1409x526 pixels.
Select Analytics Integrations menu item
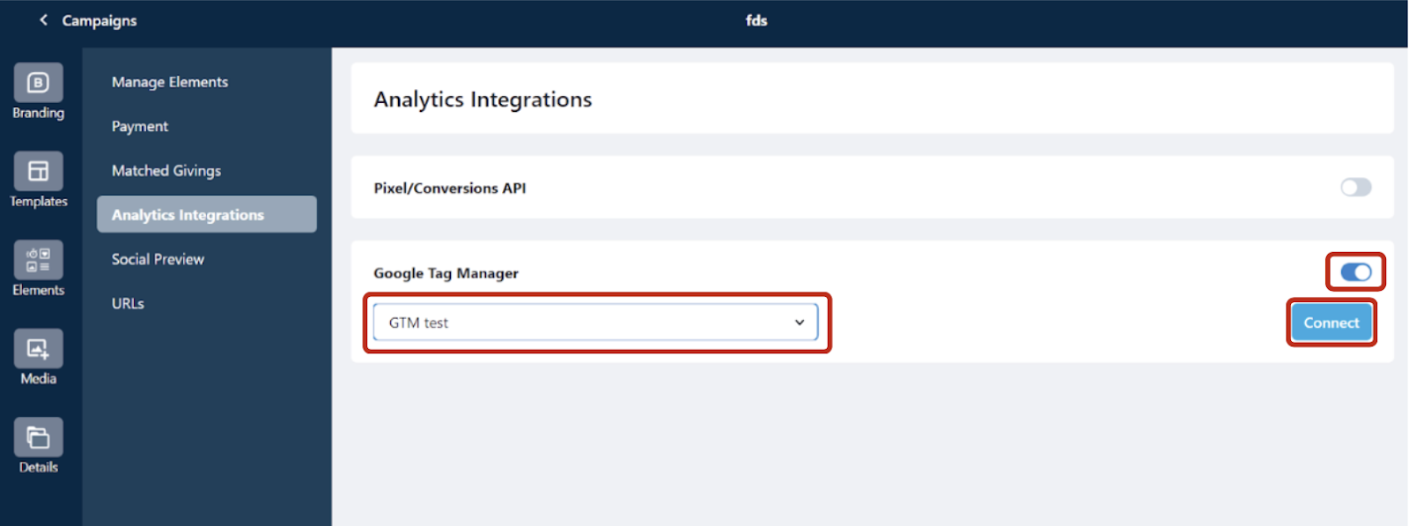tap(207, 214)
